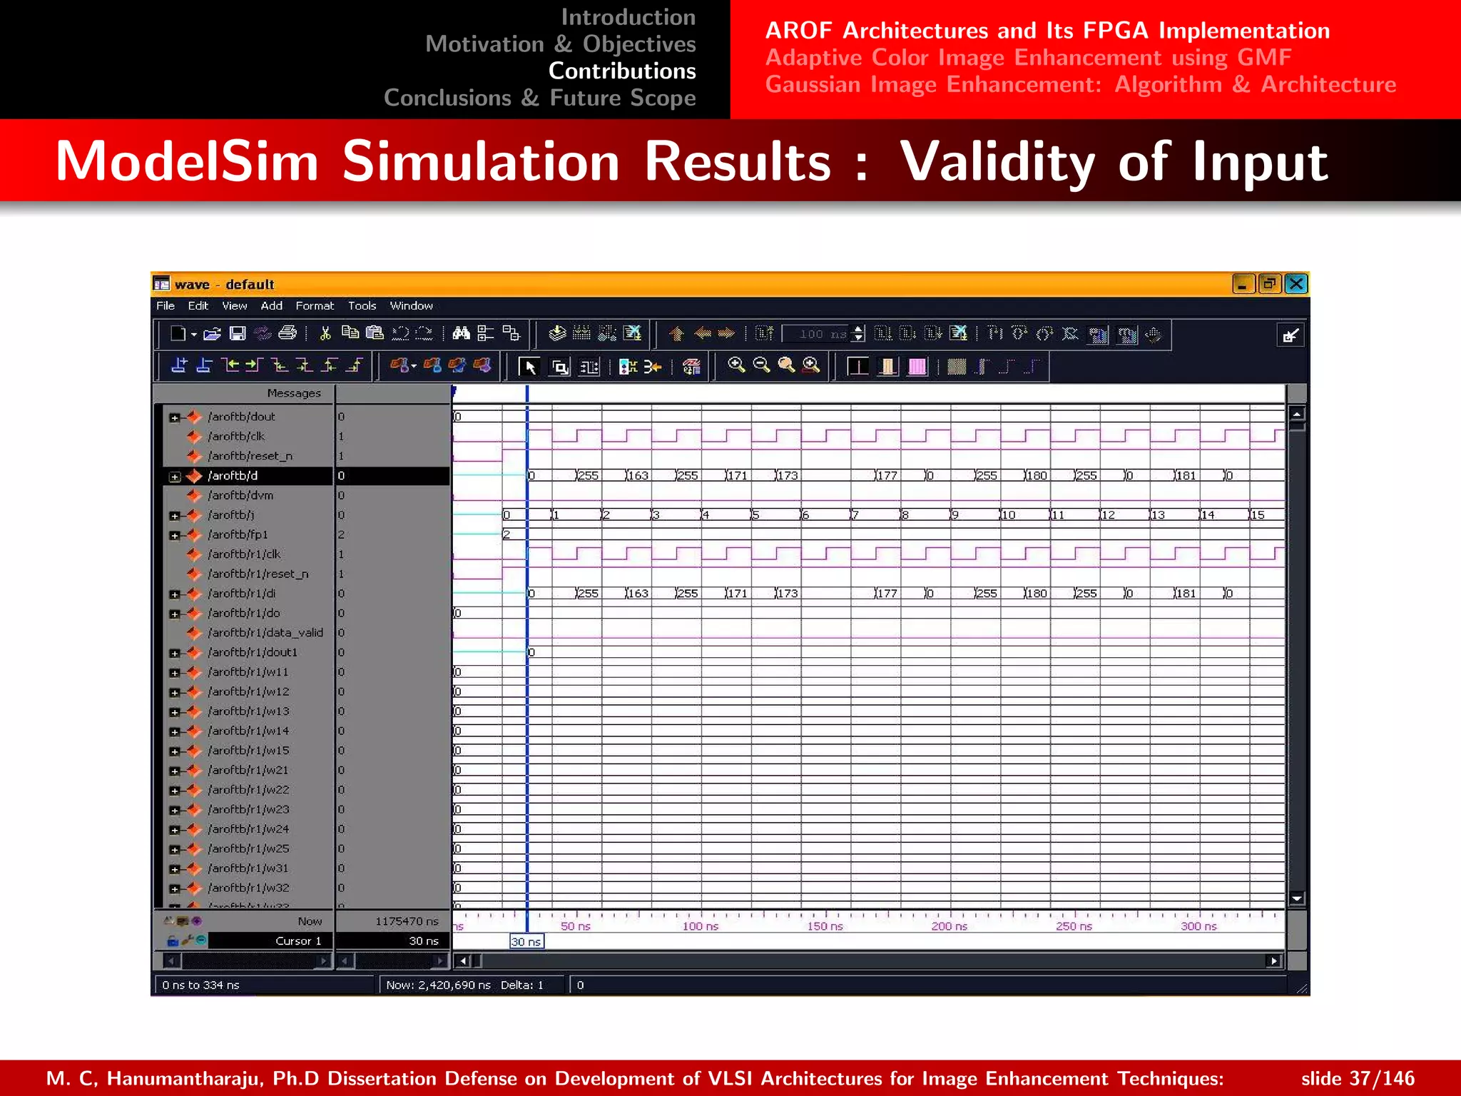Click the 30 ns cursor time marker

tap(526, 942)
